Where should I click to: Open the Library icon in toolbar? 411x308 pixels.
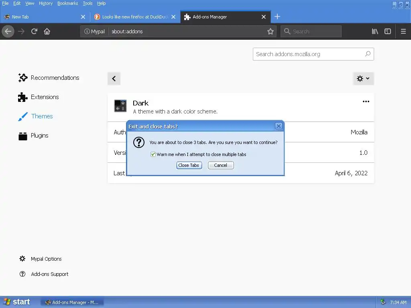pyautogui.click(x=375, y=31)
